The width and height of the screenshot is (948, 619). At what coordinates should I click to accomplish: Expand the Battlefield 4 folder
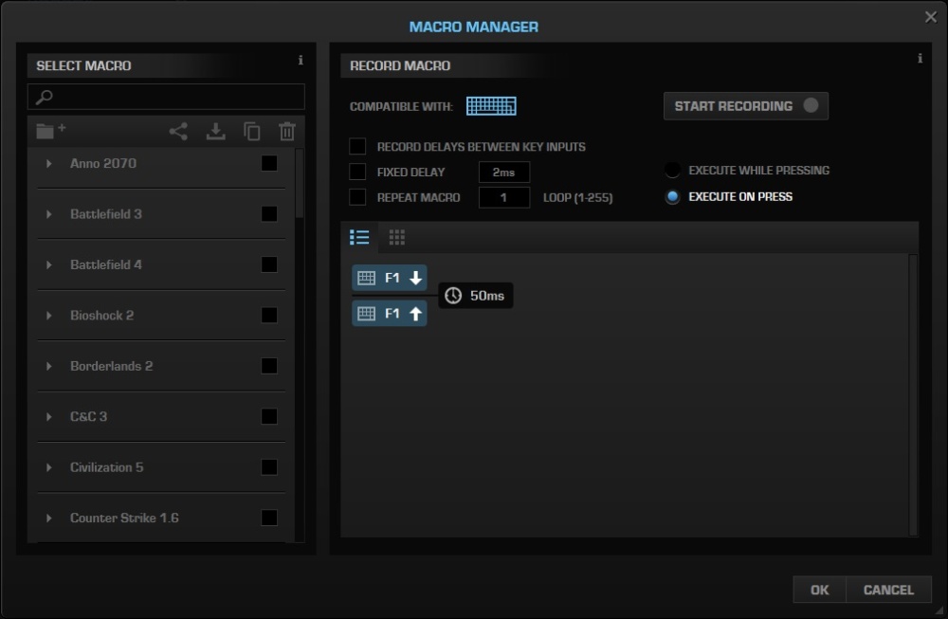coord(49,264)
